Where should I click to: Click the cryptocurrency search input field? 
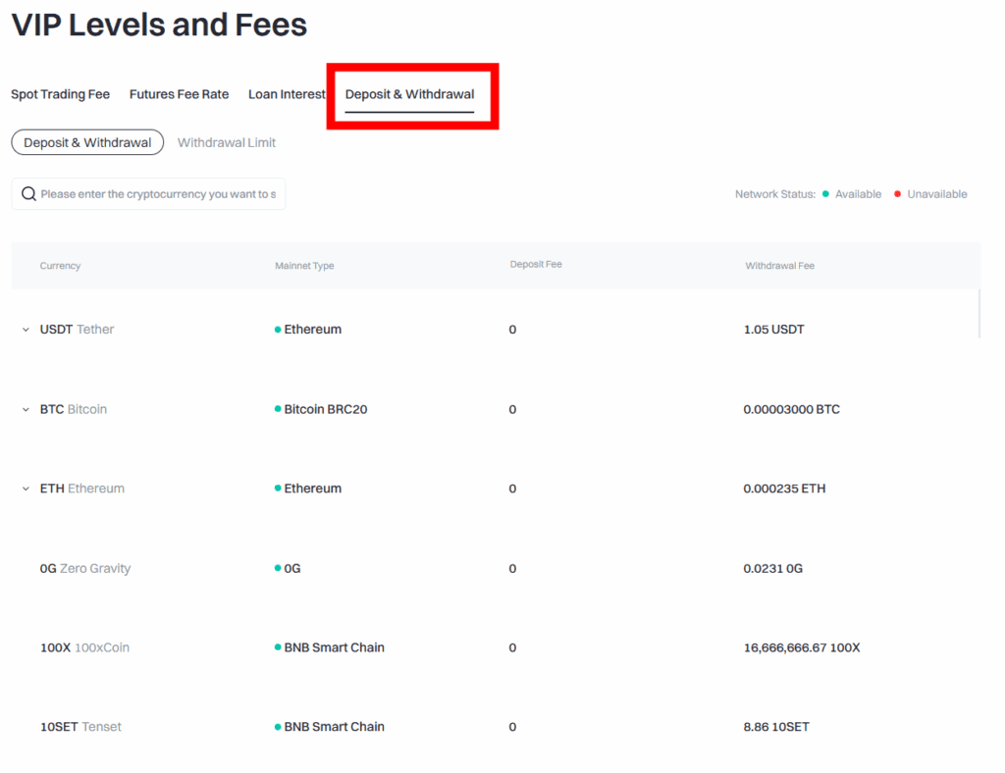coord(157,194)
